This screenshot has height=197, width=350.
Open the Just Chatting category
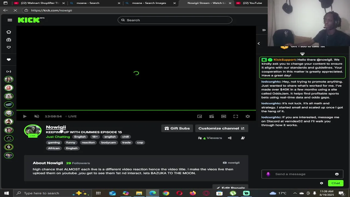(x=58, y=137)
